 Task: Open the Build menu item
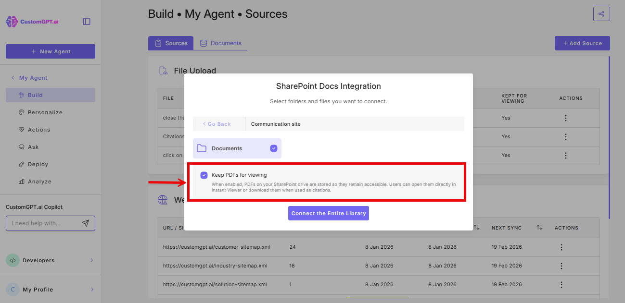(51, 95)
